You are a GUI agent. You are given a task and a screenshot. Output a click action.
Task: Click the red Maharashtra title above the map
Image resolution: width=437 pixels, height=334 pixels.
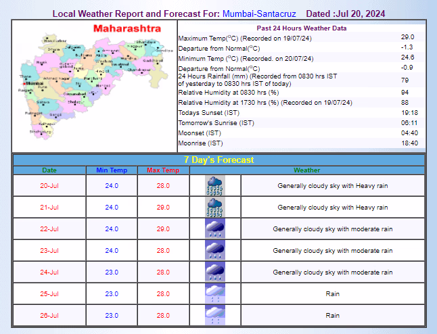click(x=127, y=29)
